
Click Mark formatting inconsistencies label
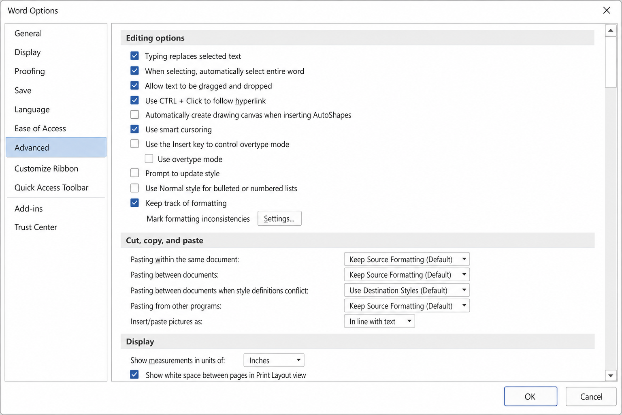pyautogui.click(x=198, y=219)
